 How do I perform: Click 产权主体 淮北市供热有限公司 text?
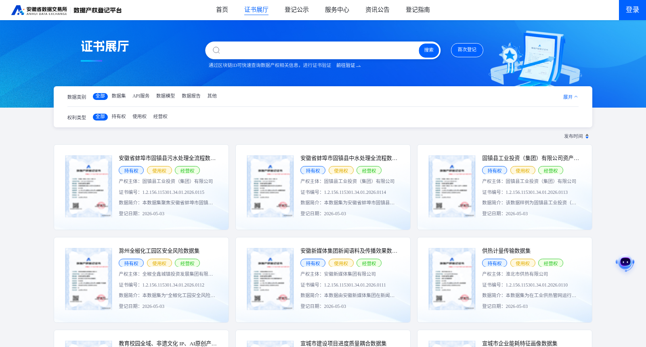515,274
